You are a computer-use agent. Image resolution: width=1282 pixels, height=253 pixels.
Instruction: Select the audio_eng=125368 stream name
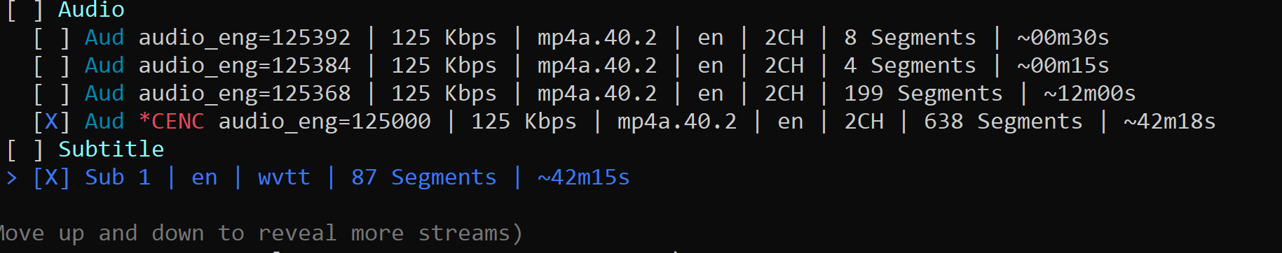click(x=245, y=94)
